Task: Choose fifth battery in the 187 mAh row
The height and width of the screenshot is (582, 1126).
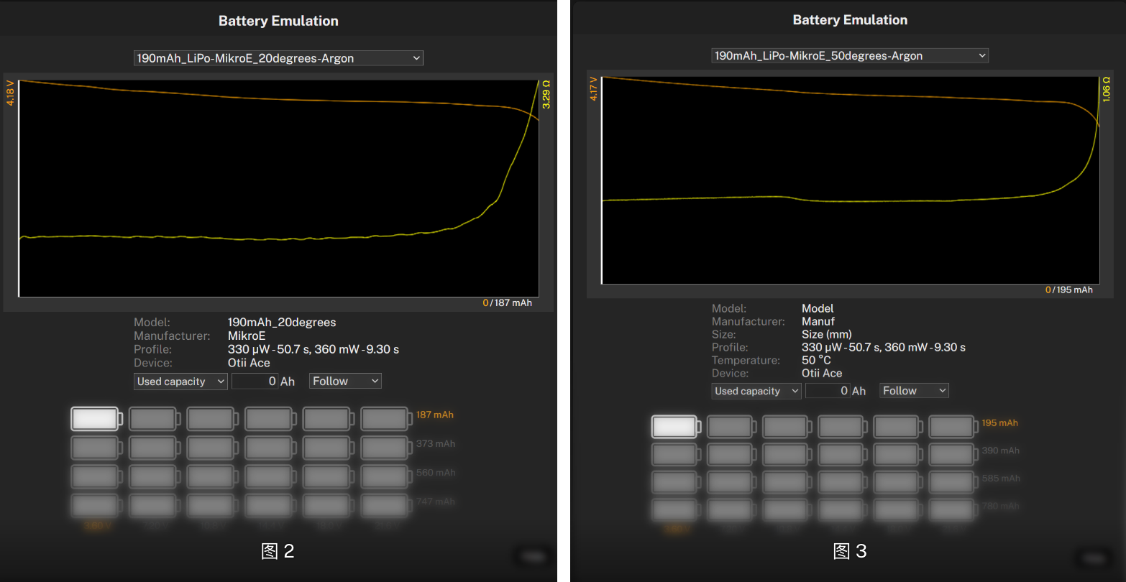Action: 329,419
